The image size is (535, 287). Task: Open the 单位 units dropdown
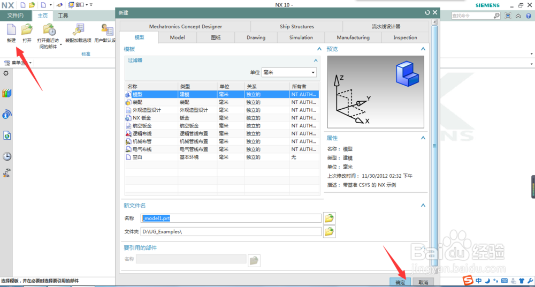(x=289, y=72)
